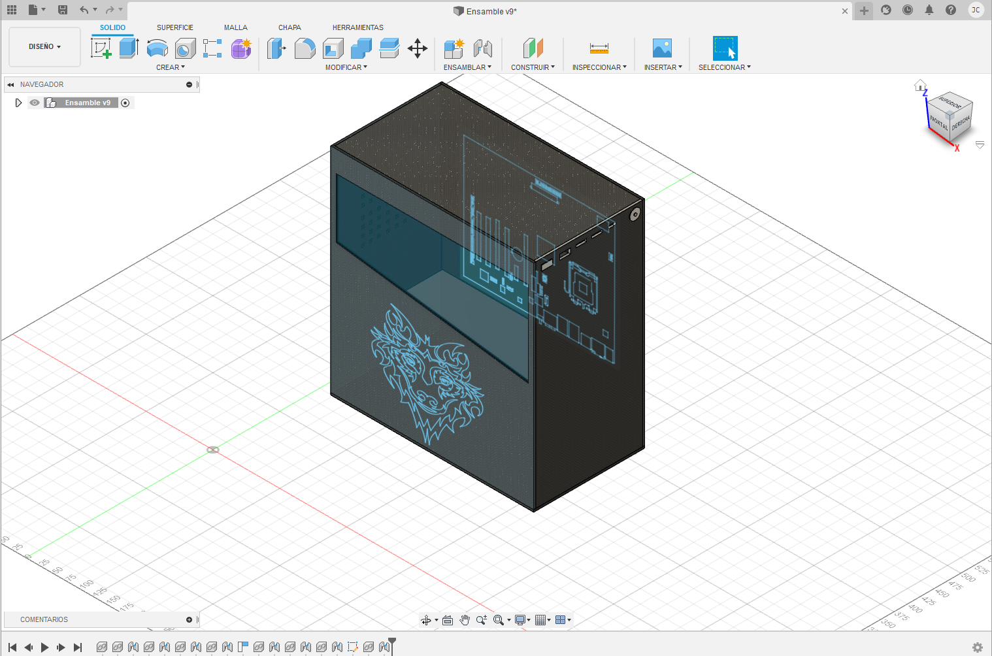
Task: Click the Undo arrow
Action: pos(84,10)
